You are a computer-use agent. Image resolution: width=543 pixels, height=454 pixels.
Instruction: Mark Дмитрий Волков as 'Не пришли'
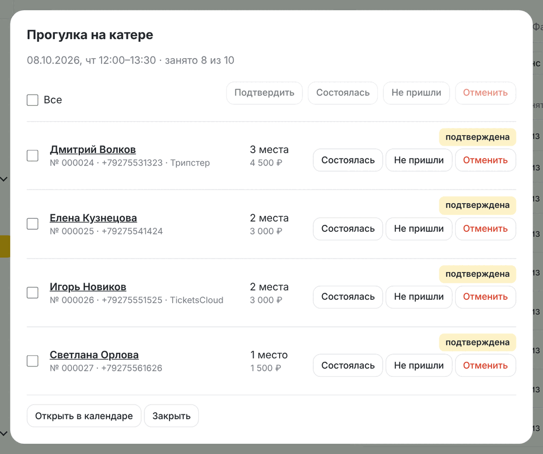coord(419,160)
